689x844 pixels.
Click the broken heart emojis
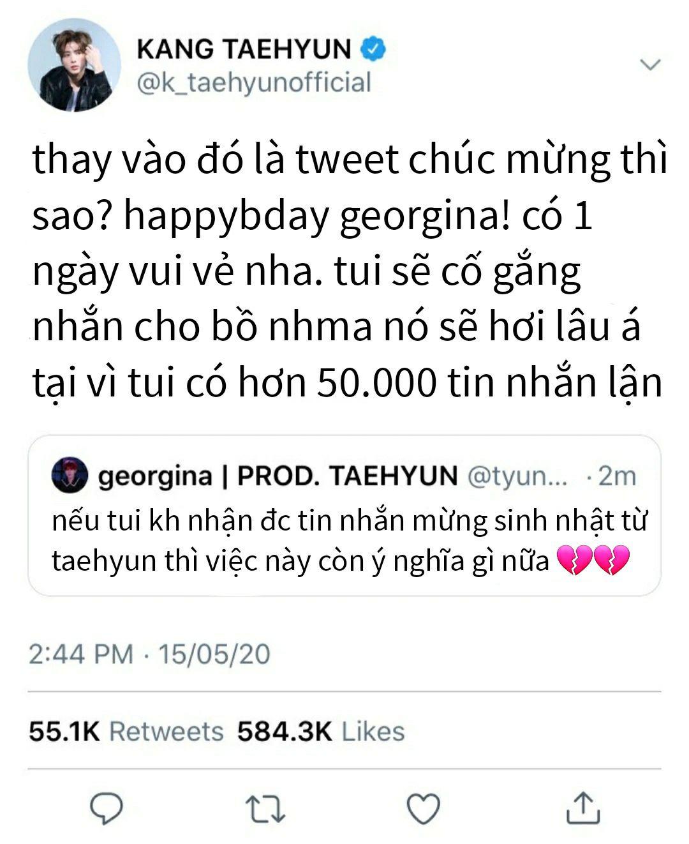click(x=593, y=561)
